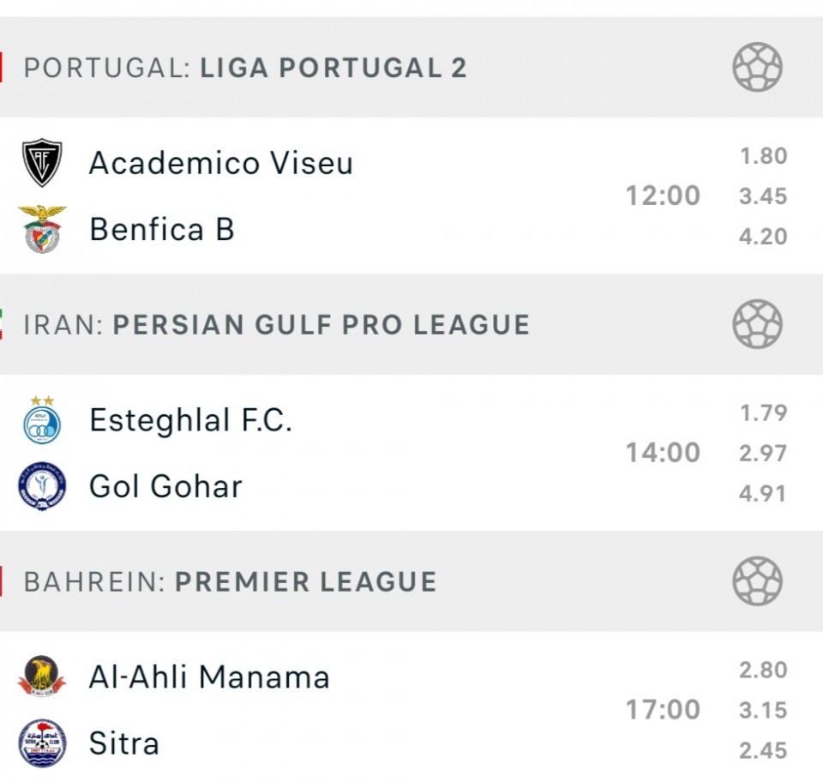The image size is (823, 782).
Task: Click the Benfica B eagle crest
Action: [42, 229]
